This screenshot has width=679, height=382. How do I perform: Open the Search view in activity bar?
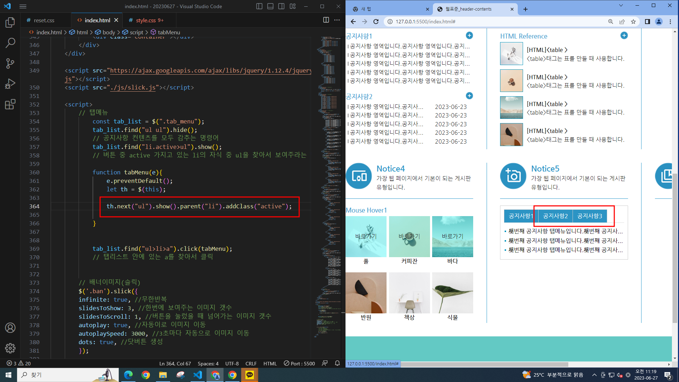pyautogui.click(x=10, y=43)
